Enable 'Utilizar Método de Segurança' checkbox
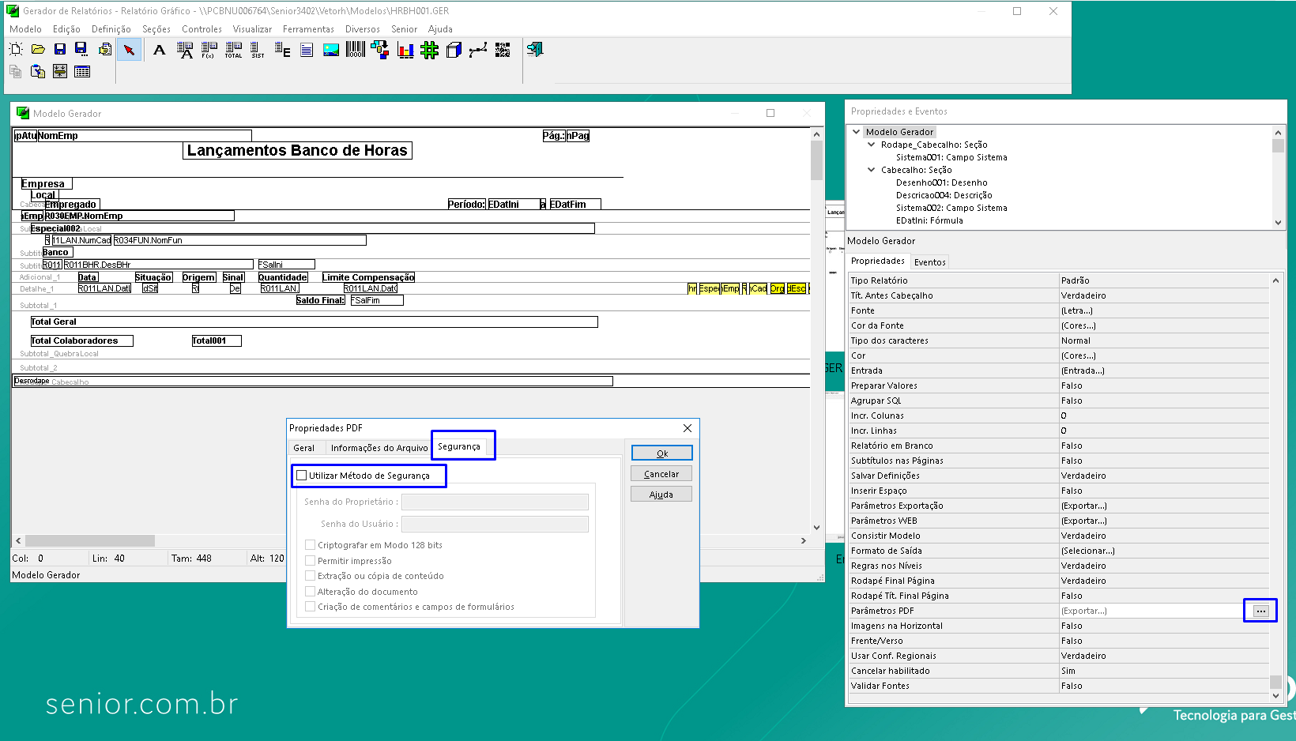Viewport: 1296px width, 741px height. [x=302, y=476]
